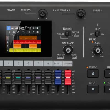Click the blue EFFECT fader
110x110 pixels.
[x=58, y=77]
